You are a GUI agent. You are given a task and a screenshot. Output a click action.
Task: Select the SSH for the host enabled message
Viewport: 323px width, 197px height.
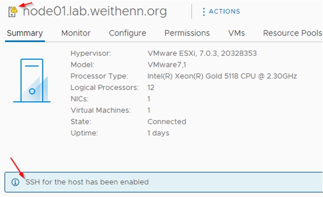click(87, 182)
